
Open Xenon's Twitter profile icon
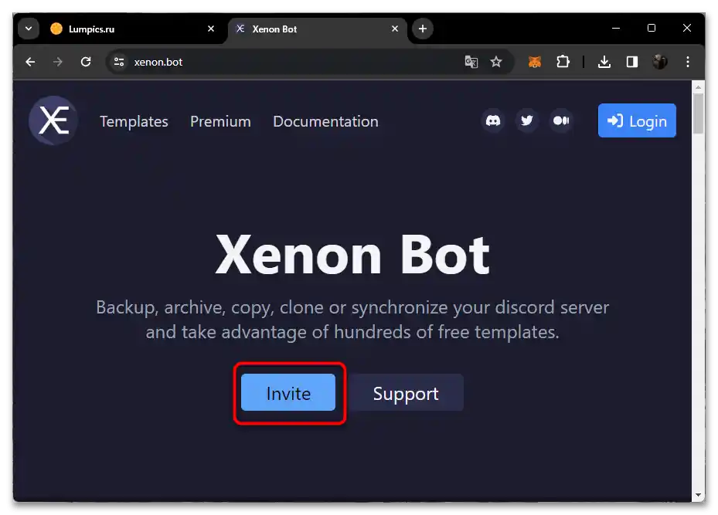tap(527, 120)
